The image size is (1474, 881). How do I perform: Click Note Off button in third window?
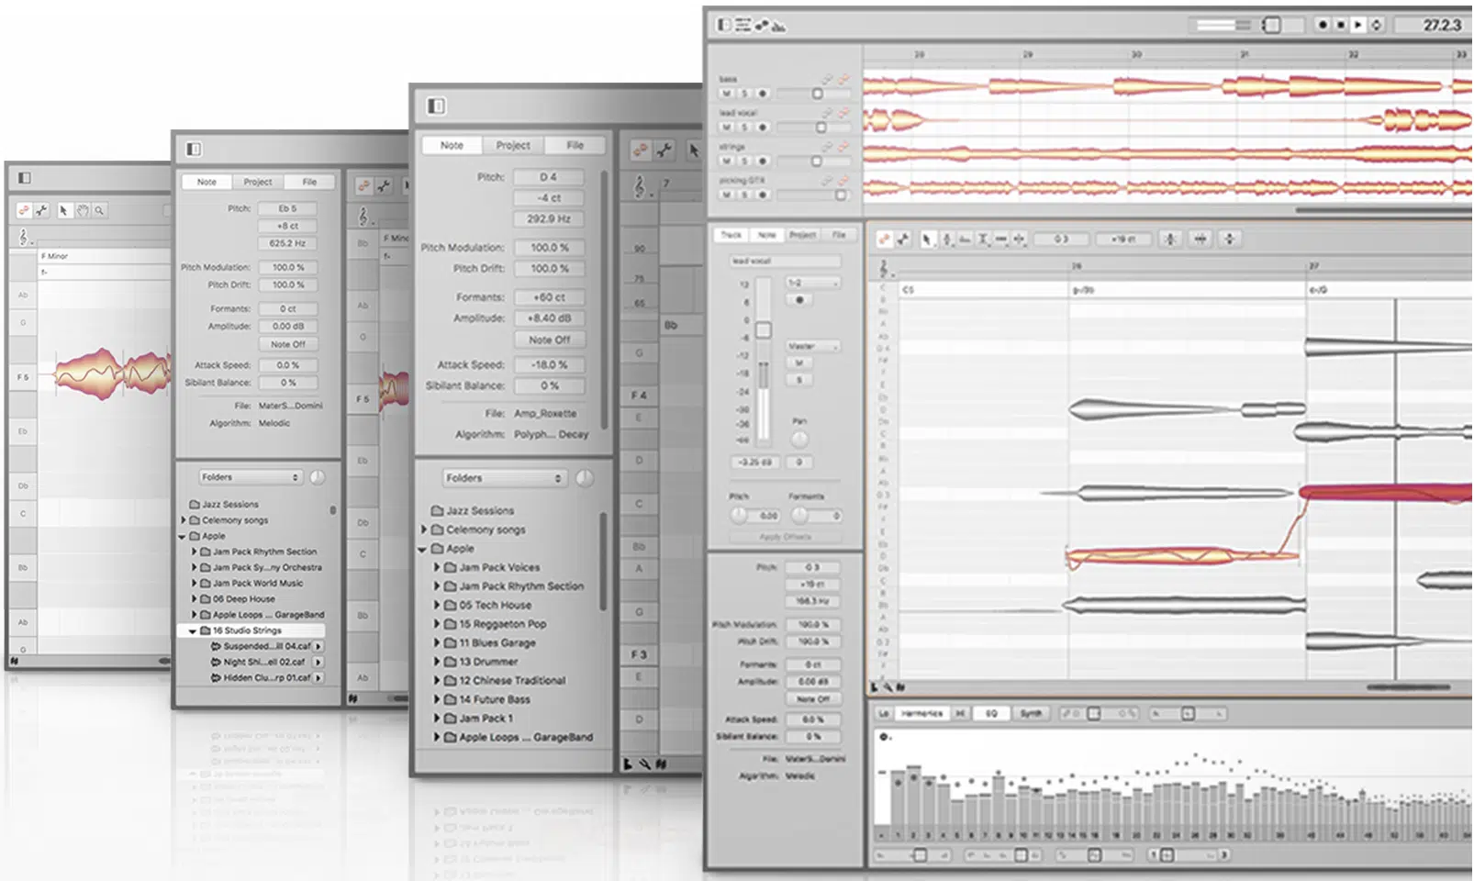[549, 340]
